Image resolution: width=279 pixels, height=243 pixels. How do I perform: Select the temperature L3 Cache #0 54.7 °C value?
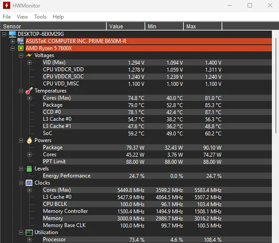(x=136, y=119)
